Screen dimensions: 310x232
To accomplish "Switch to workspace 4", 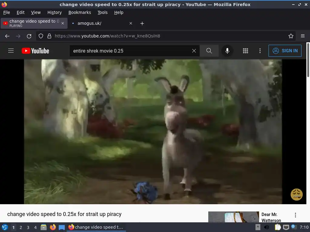I will [35, 227].
